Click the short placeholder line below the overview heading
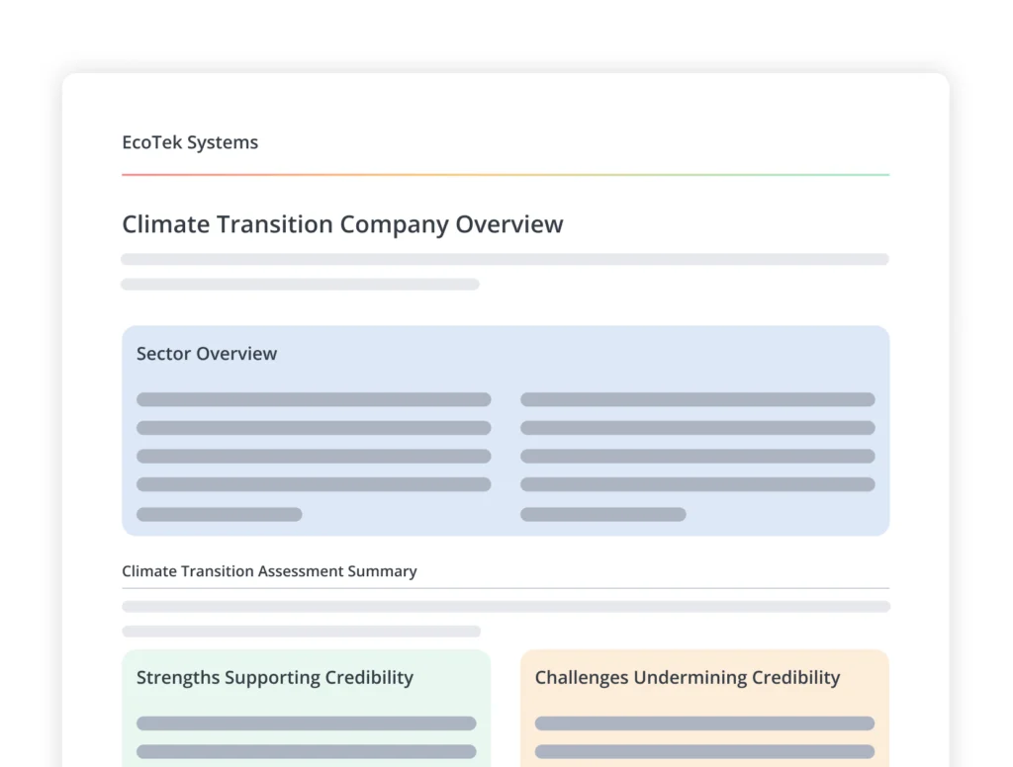This screenshot has width=1013, height=767. click(300, 285)
